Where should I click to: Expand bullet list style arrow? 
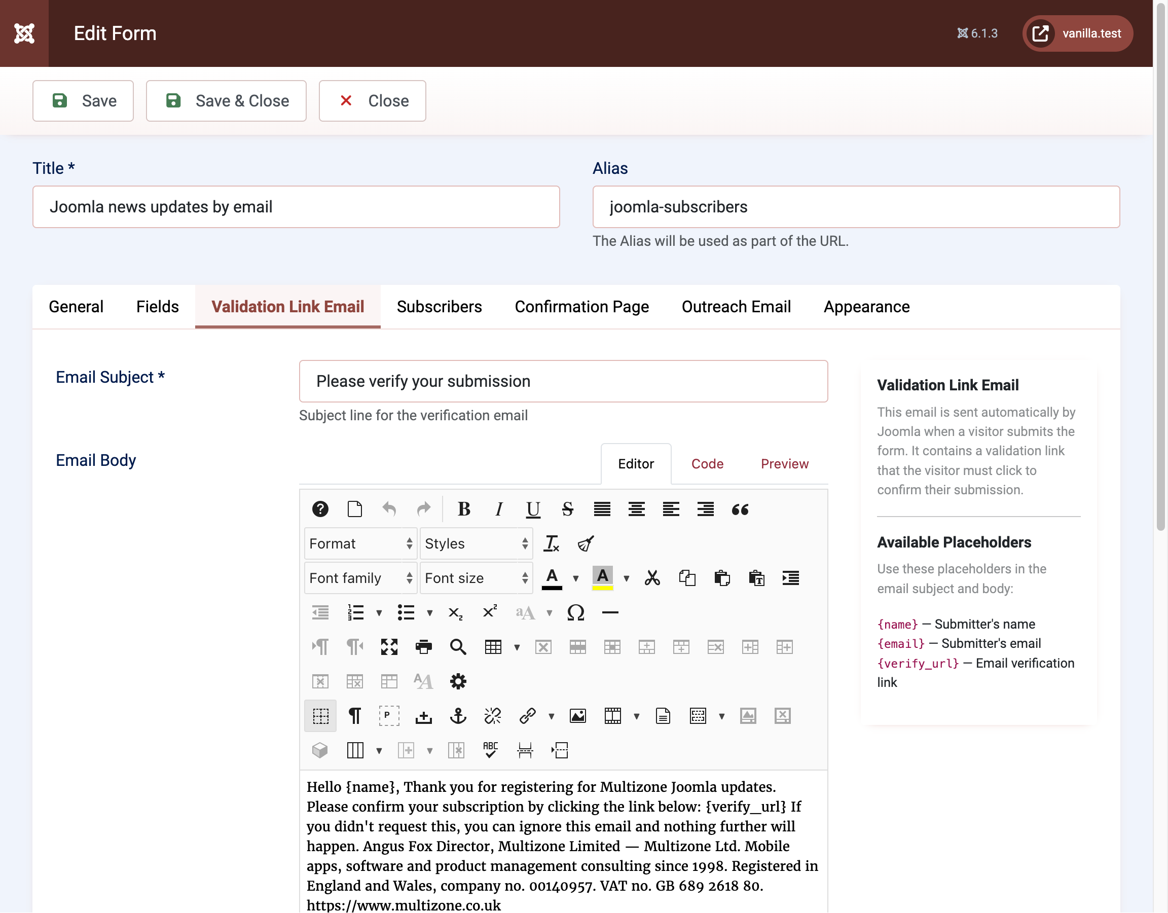tap(429, 613)
